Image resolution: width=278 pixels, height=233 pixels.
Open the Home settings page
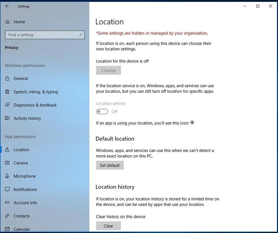click(x=45, y=22)
